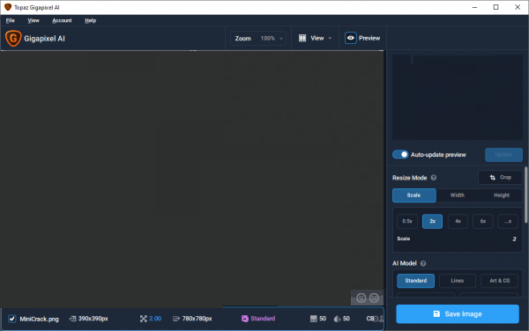Click the neutral face feedback icon

click(374, 298)
